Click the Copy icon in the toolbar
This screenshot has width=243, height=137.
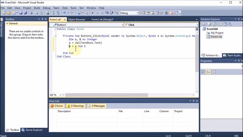(x=36, y=13)
